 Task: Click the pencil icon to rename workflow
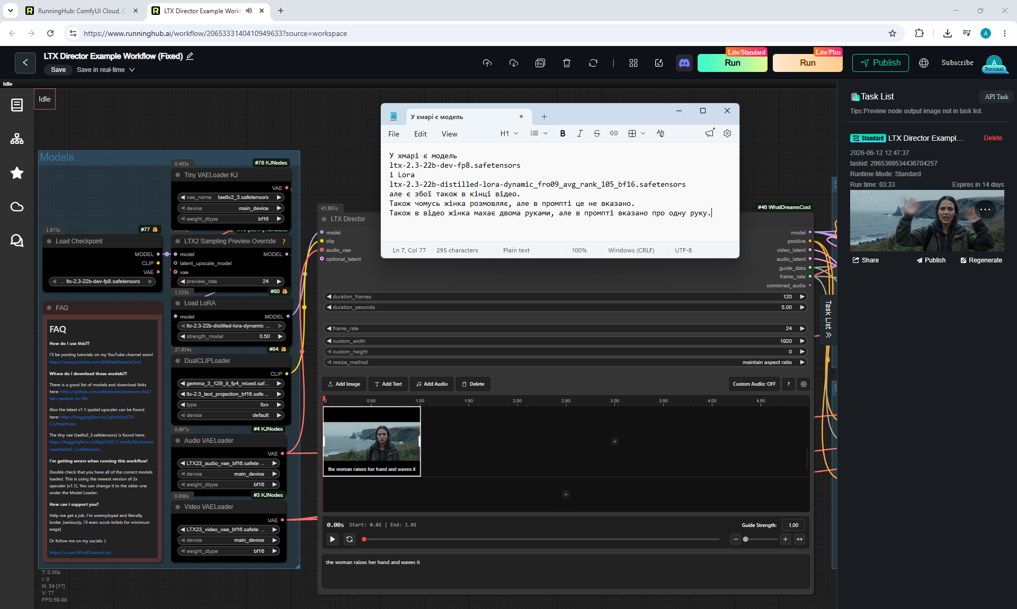(x=190, y=56)
